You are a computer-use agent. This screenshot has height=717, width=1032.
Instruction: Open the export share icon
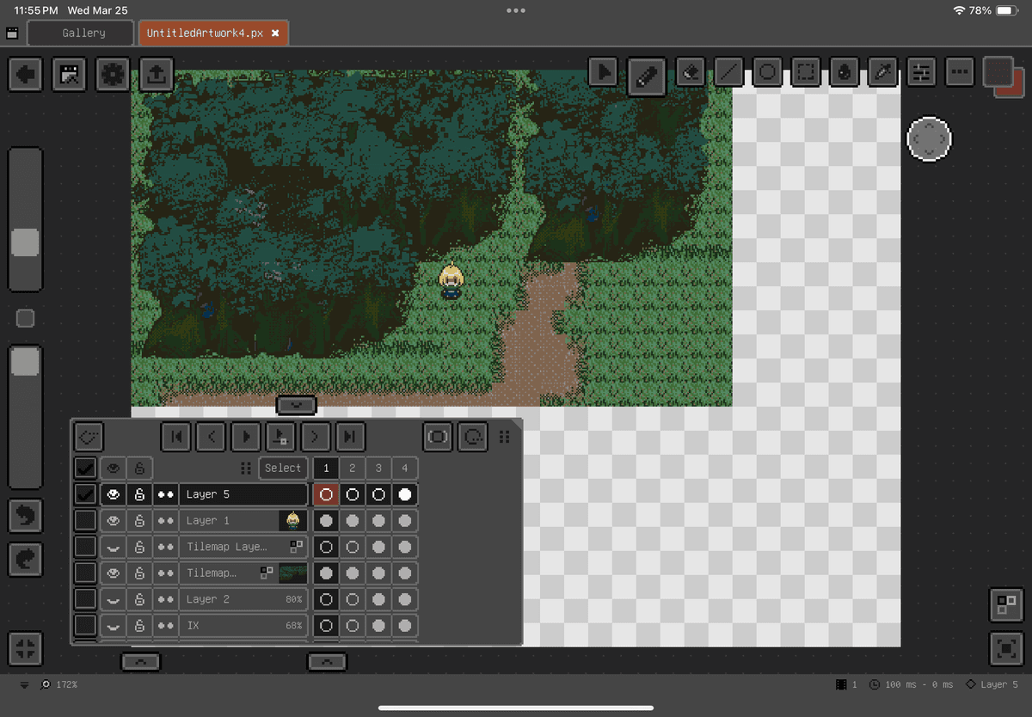point(155,75)
